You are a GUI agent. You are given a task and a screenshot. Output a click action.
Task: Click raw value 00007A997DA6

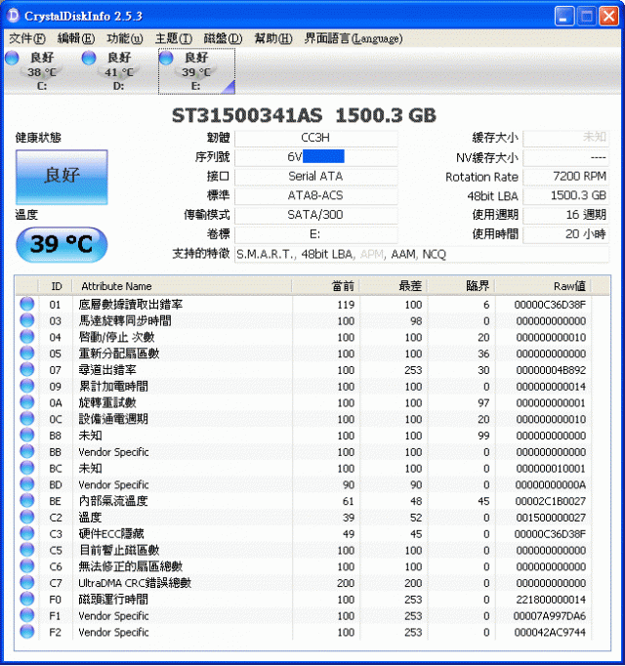click(x=550, y=616)
